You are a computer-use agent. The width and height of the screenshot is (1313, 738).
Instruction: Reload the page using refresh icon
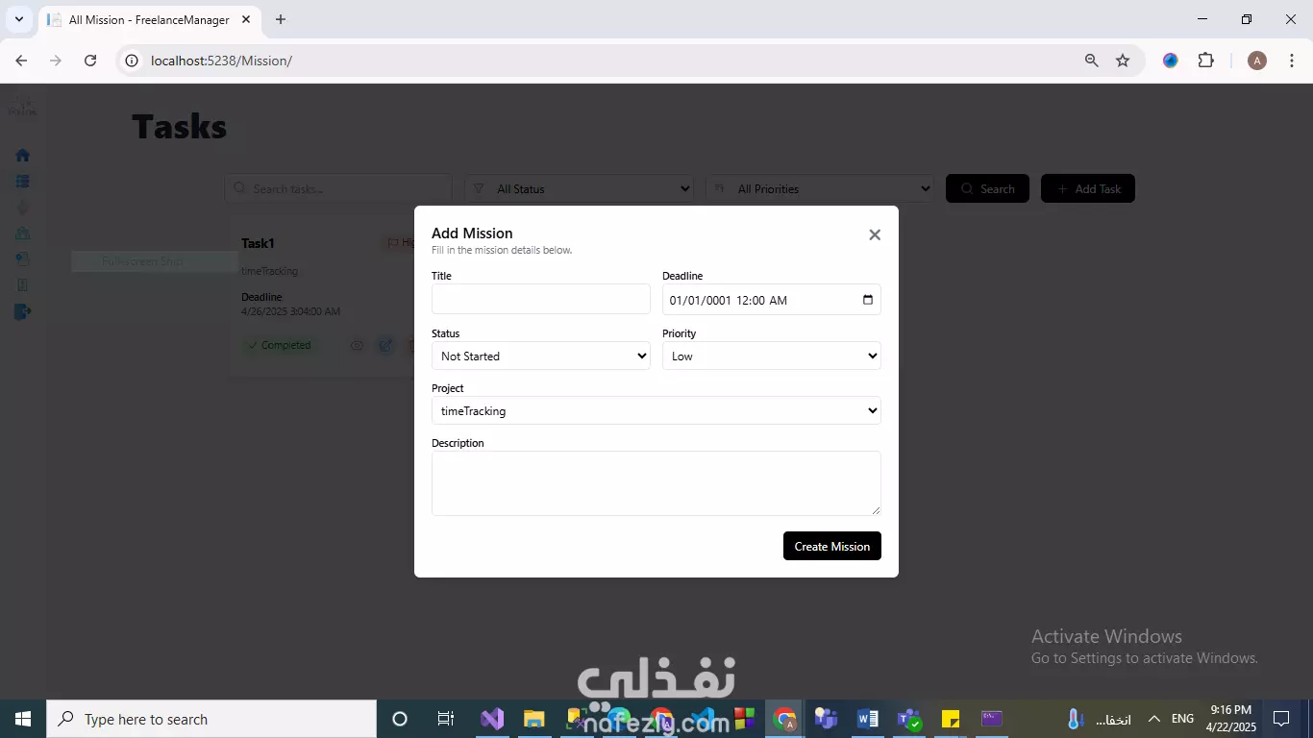[x=90, y=61]
